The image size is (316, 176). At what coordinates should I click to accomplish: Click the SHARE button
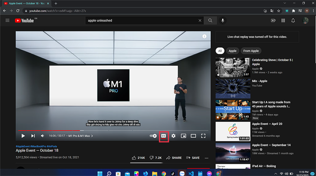point(174,158)
